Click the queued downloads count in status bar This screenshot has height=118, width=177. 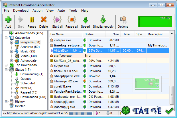(x=109, y=113)
